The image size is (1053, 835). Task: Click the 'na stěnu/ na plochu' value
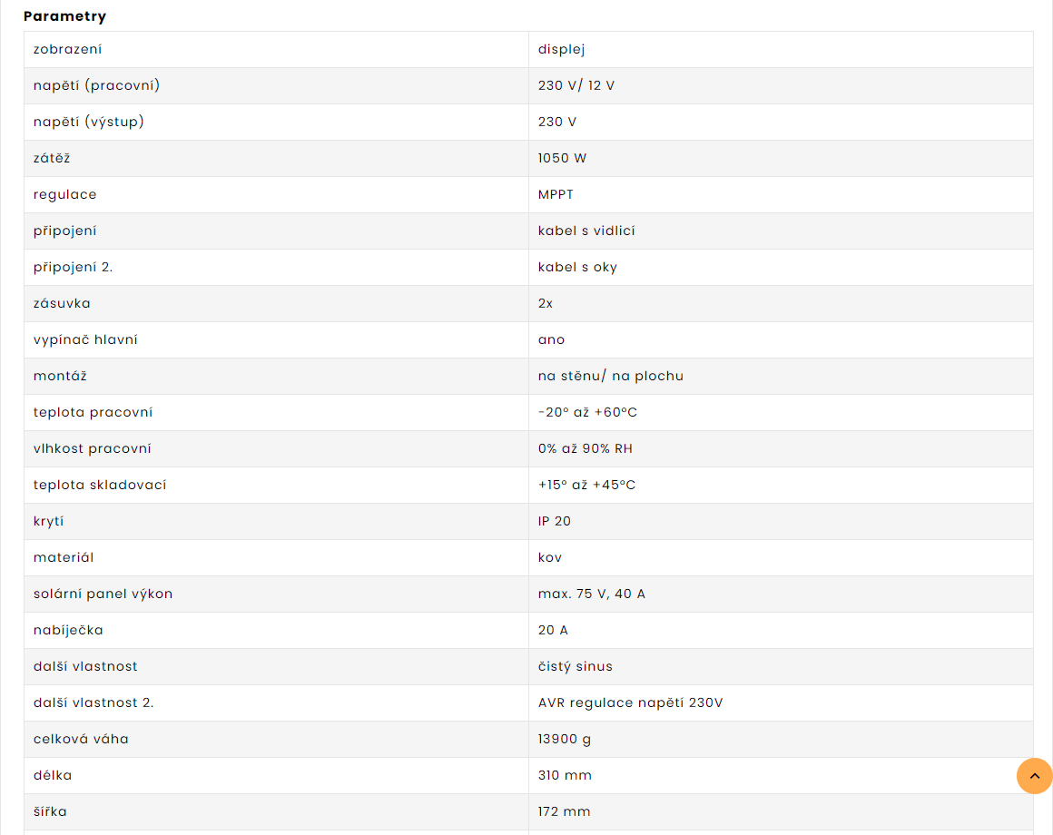click(x=610, y=376)
